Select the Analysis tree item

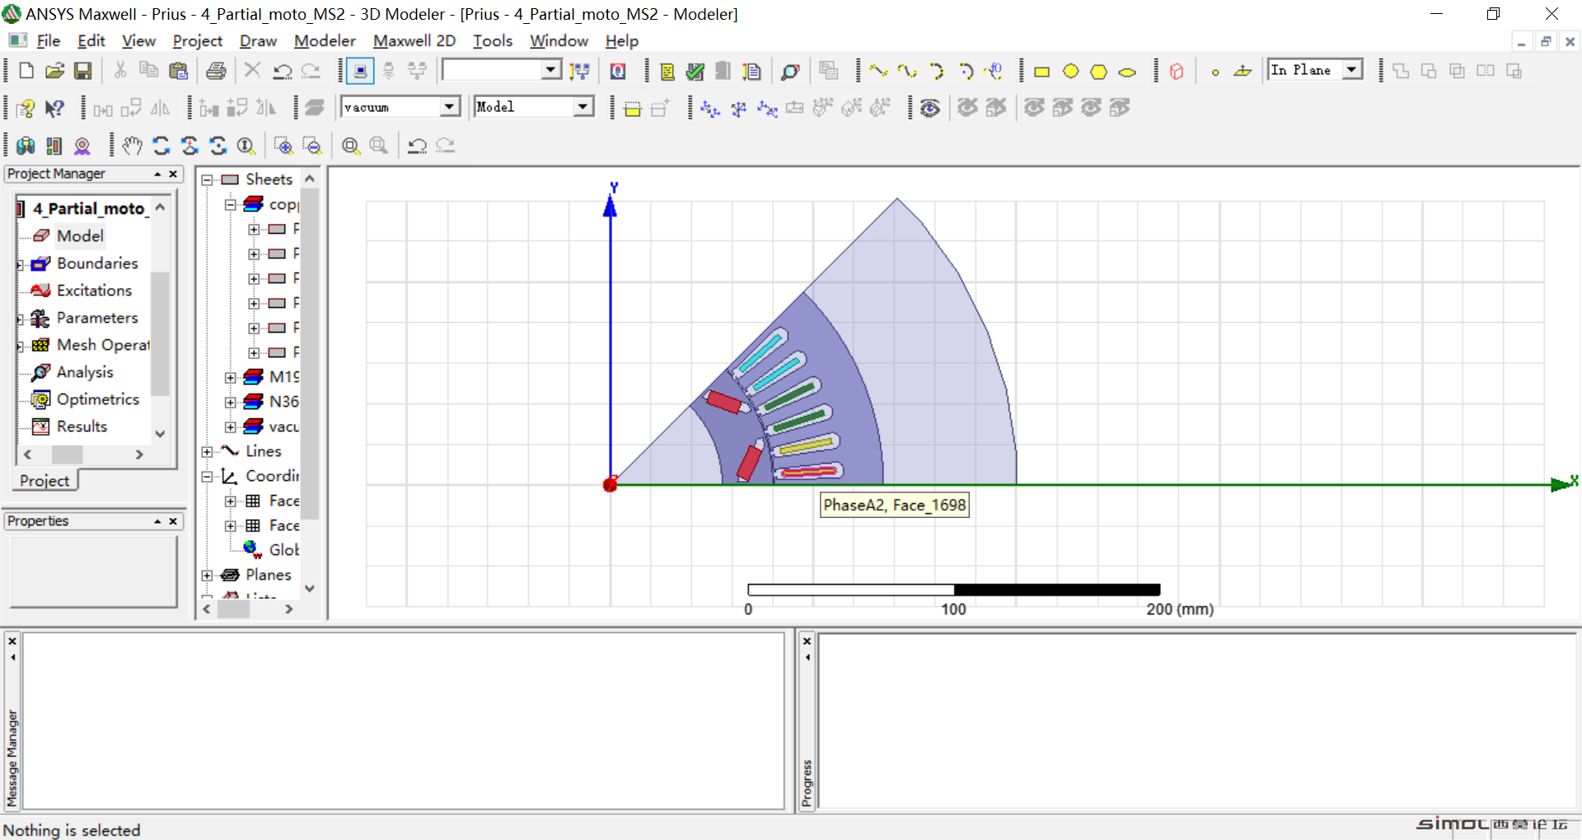[x=85, y=372]
